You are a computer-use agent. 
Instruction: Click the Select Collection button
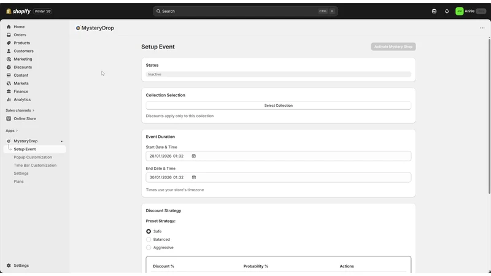tap(279, 105)
